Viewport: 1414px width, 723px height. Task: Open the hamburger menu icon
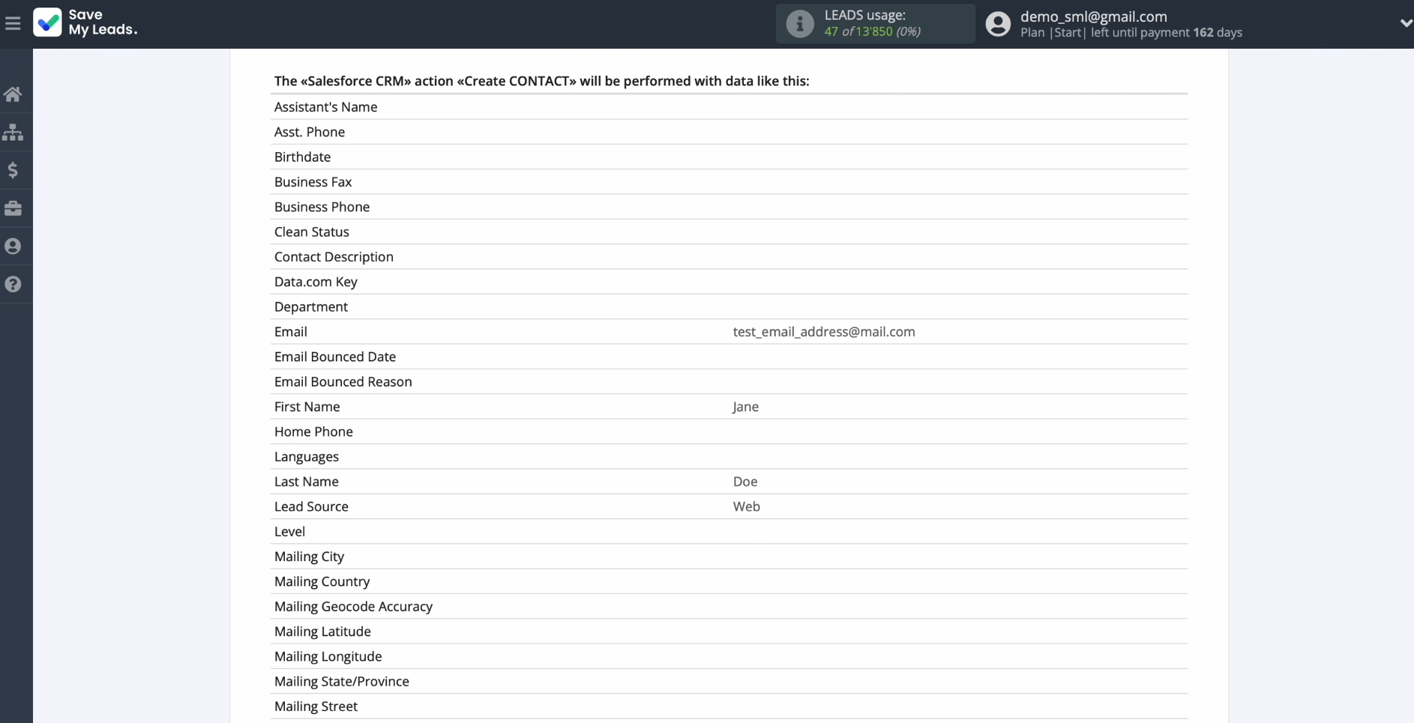[13, 23]
